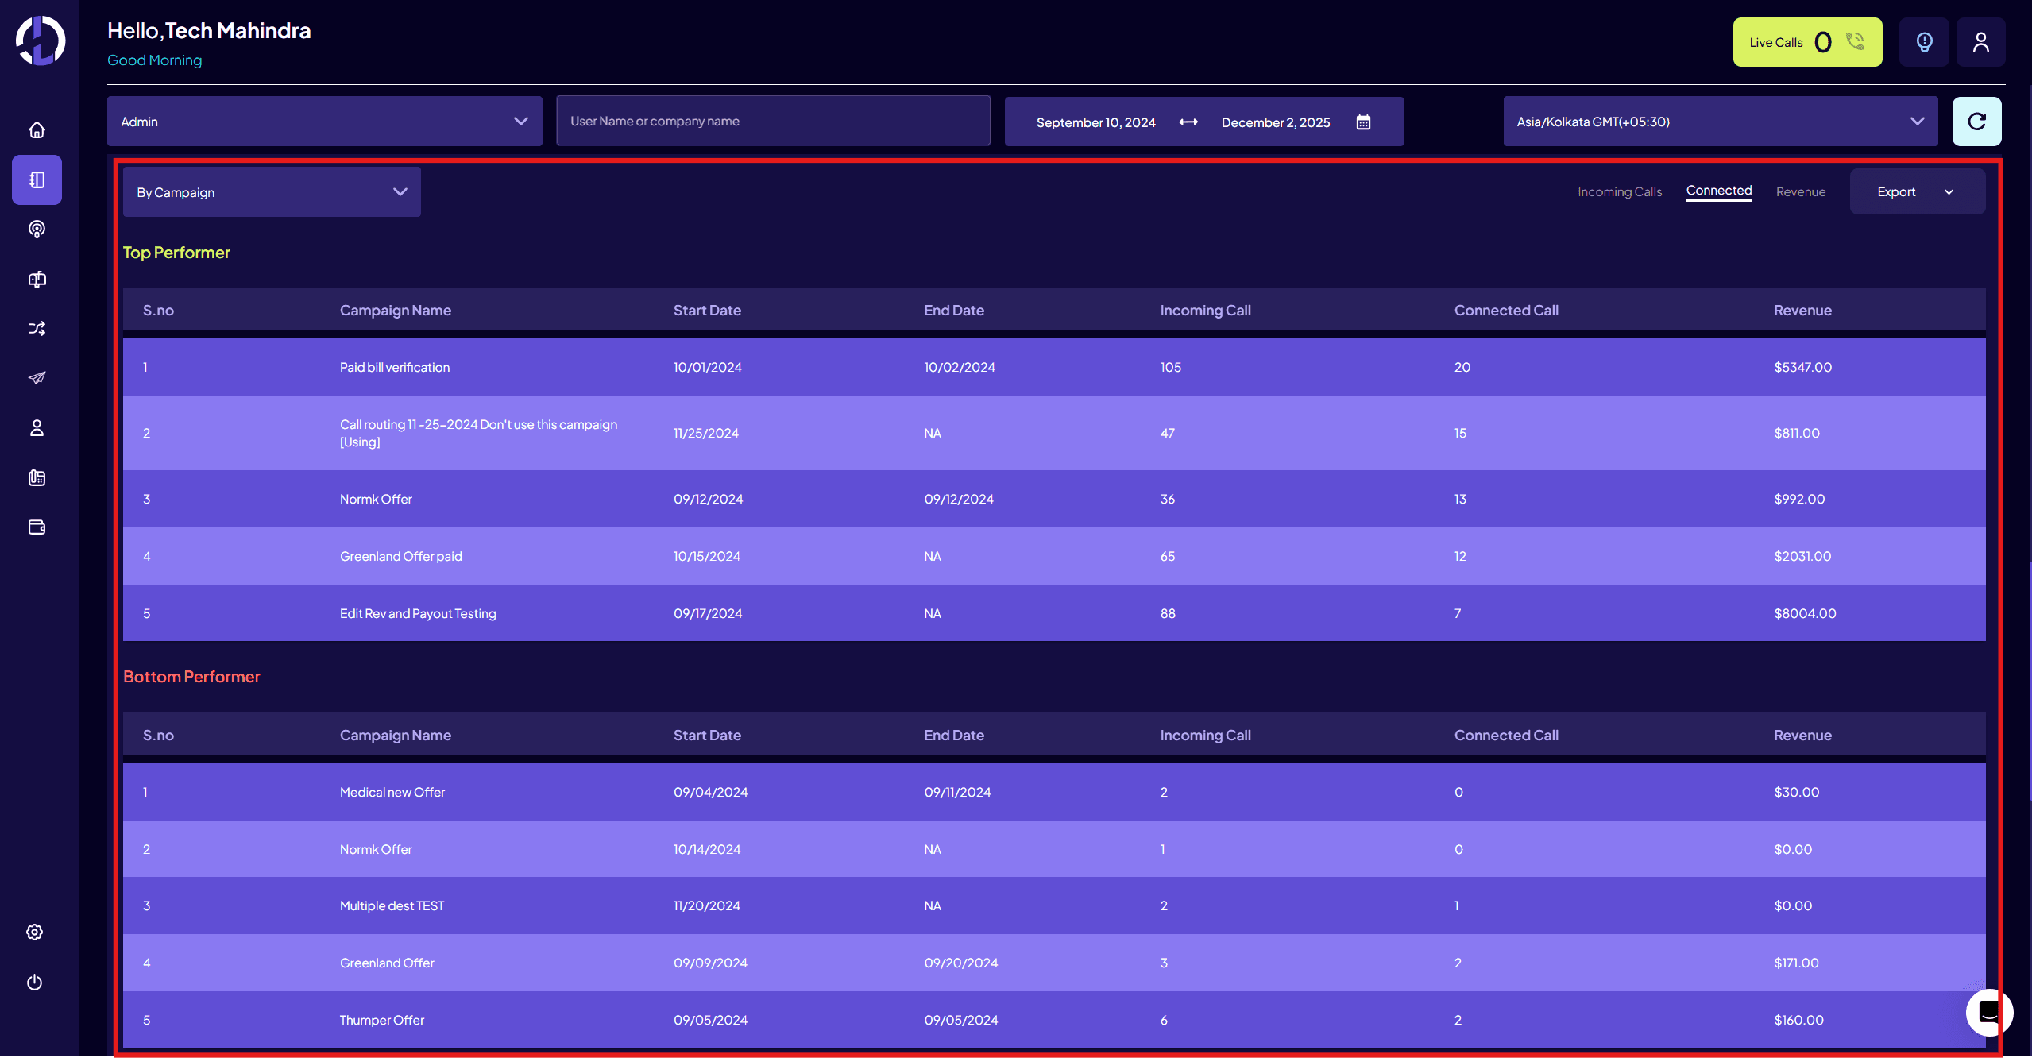The image size is (2032, 1058).
Task: Click the paper plane icon in sidebar
Action: click(37, 378)
